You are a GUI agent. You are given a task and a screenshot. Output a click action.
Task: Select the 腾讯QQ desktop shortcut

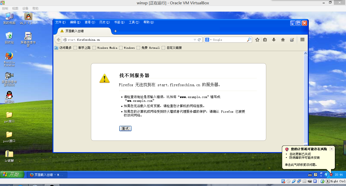(9, 97)
